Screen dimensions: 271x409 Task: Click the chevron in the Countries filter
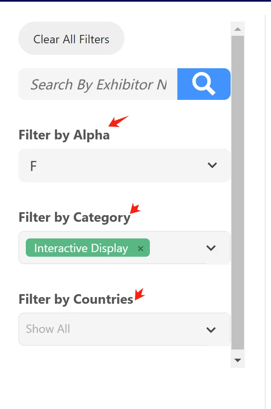point(211,330)
